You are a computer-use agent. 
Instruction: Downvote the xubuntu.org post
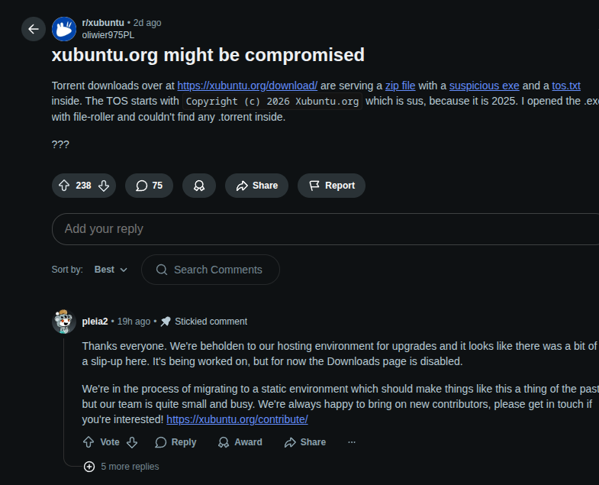point(104,186)
